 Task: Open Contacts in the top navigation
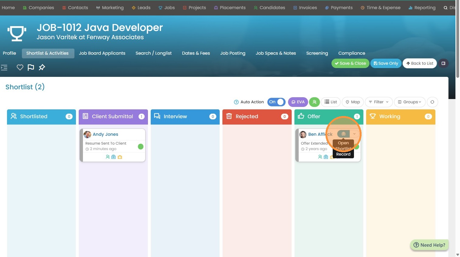75,8
